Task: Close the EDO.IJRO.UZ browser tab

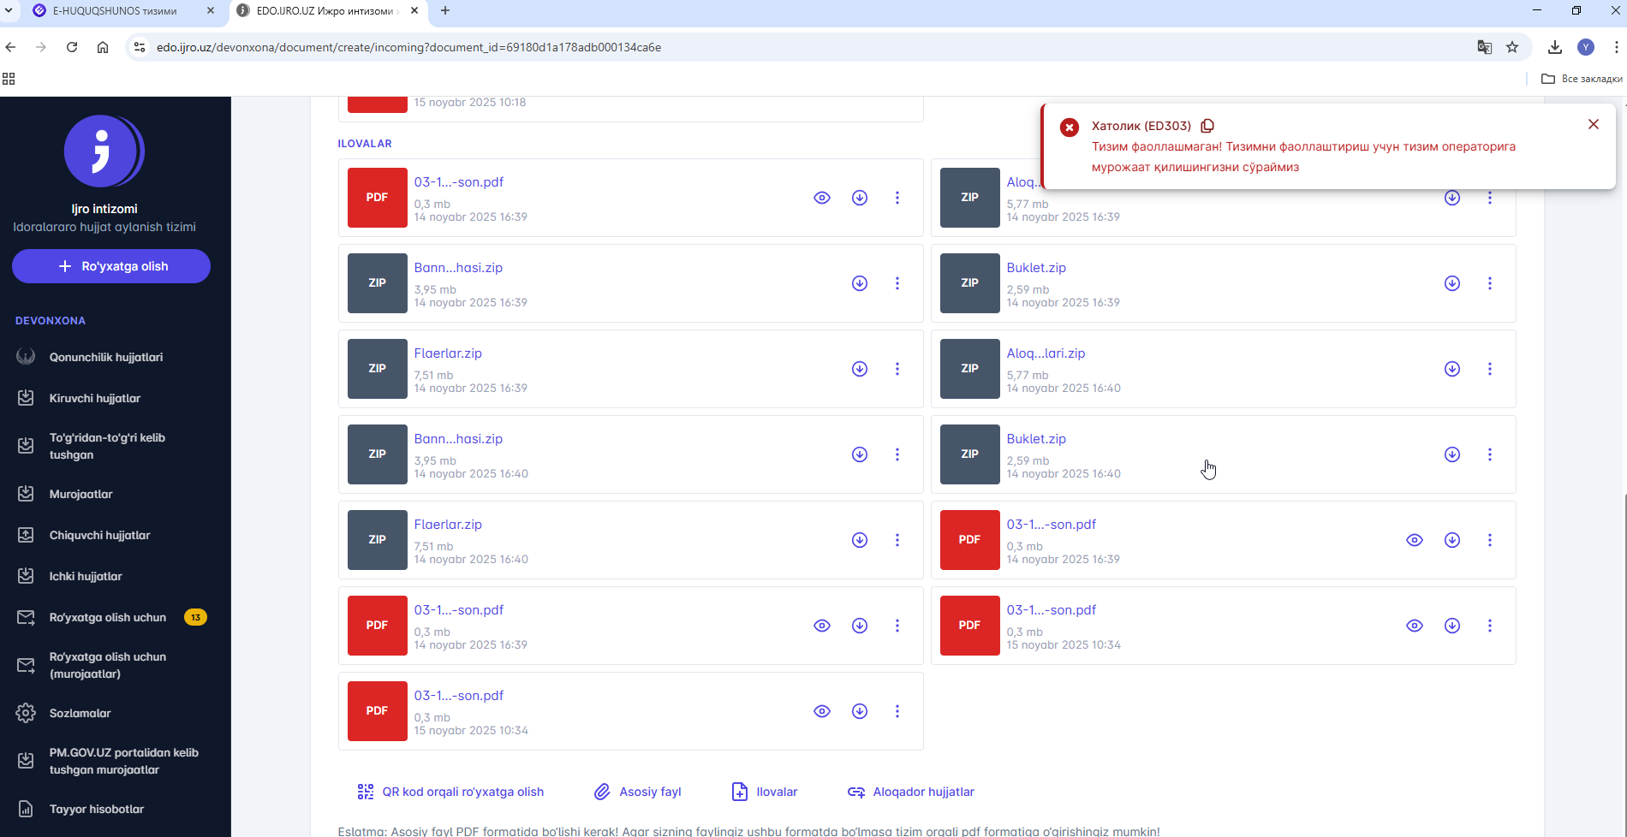Action: coord(414,11)
